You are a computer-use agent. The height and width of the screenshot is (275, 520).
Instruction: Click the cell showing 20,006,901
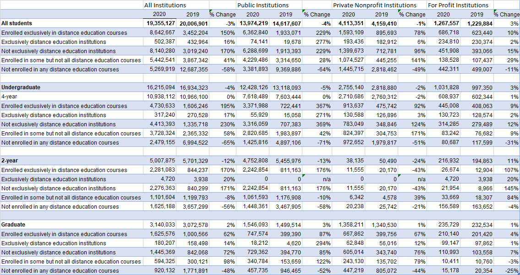[x=192, y=23]
